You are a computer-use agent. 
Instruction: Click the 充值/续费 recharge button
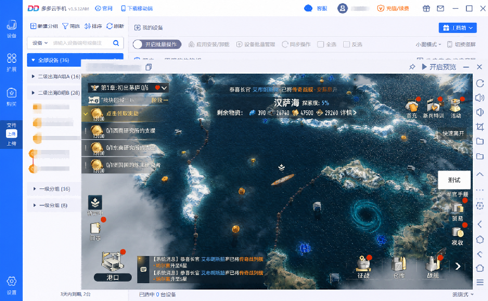(x=393, y=8)
